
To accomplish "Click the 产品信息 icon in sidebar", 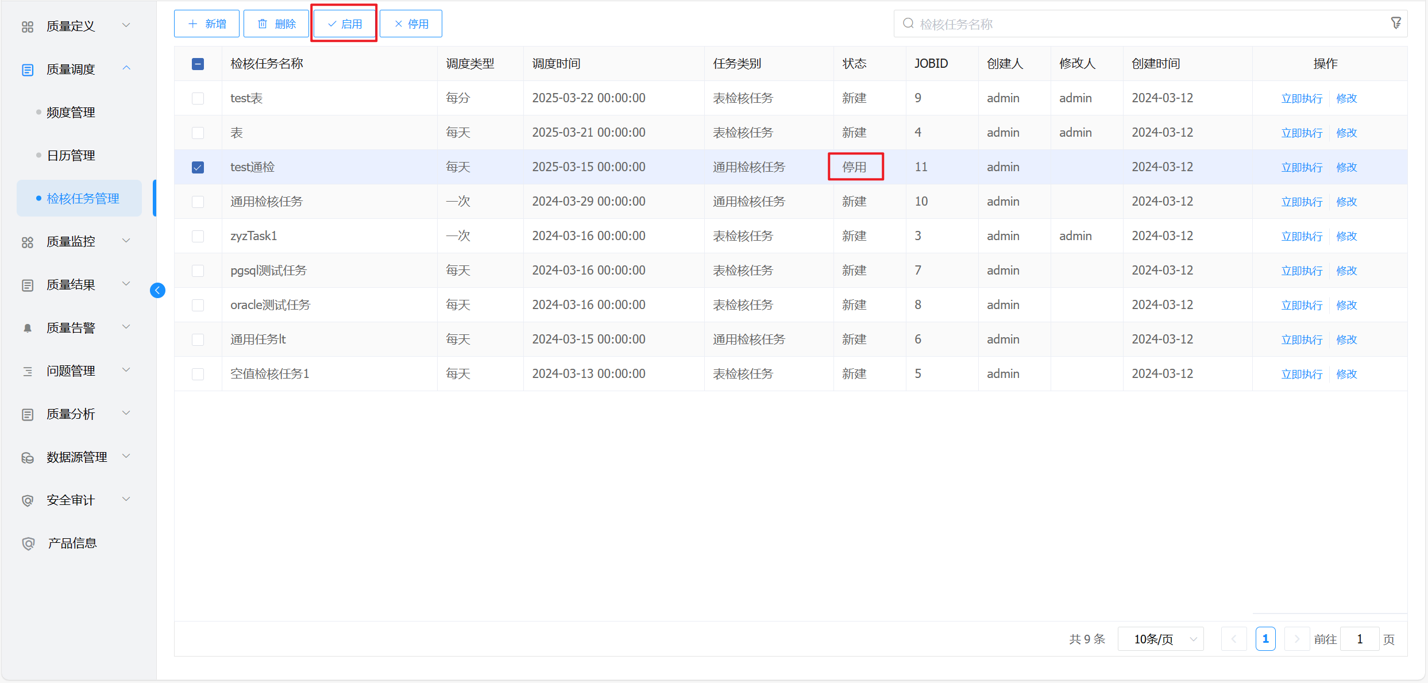I will [28, 543].
